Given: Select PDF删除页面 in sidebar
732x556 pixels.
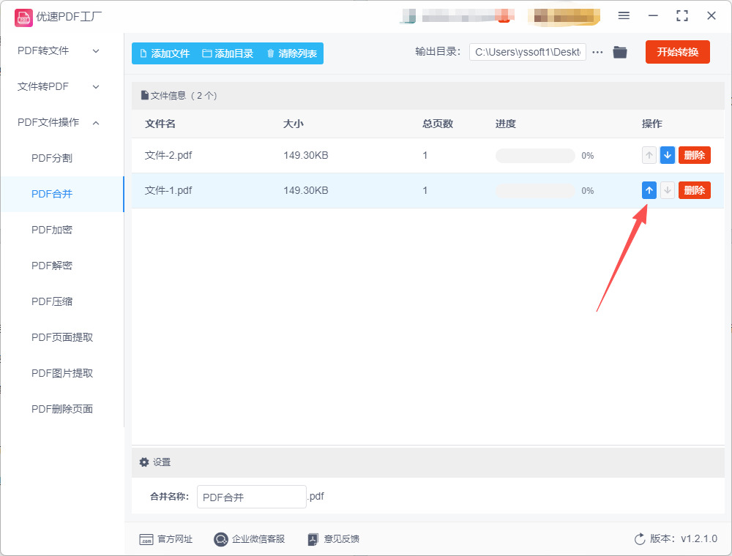Looking at the screenshot, I should (62, 409).
